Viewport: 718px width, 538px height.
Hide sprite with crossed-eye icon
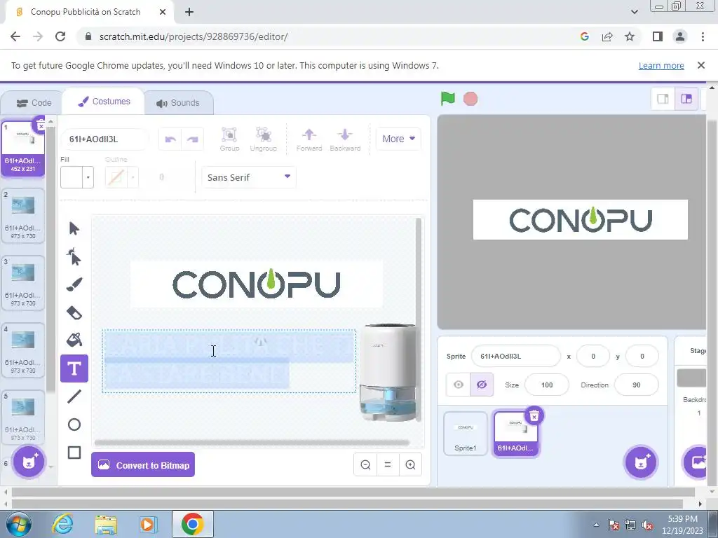(x=482, y=385)
